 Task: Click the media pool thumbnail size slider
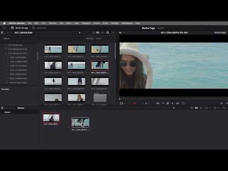(x=174, y=108)
